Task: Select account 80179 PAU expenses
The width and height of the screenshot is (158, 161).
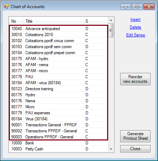Action: pyautogui.click(x=59, y=113)
